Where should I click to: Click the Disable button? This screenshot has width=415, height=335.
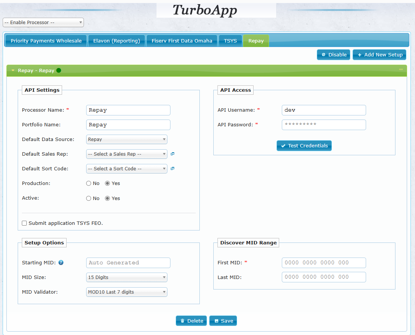pos(333,55)
